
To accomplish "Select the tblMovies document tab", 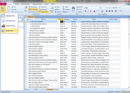I will 29,17.
